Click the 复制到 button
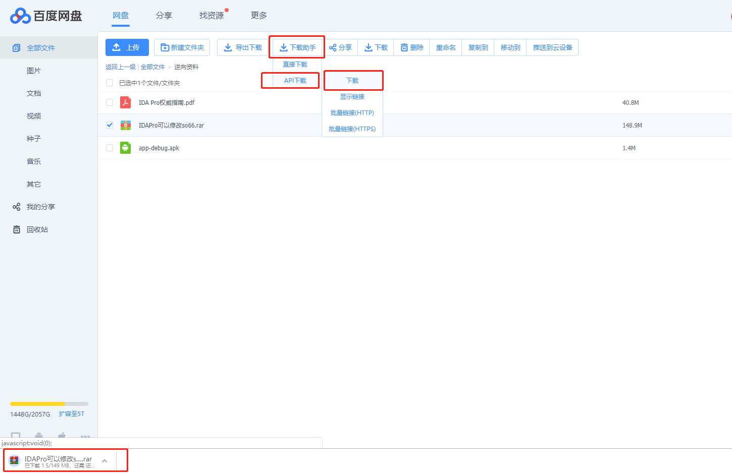Viewport: 732px width, 473px height. (x=478, y=47)
